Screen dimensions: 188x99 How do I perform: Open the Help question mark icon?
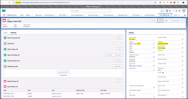[x=173, y=11]
